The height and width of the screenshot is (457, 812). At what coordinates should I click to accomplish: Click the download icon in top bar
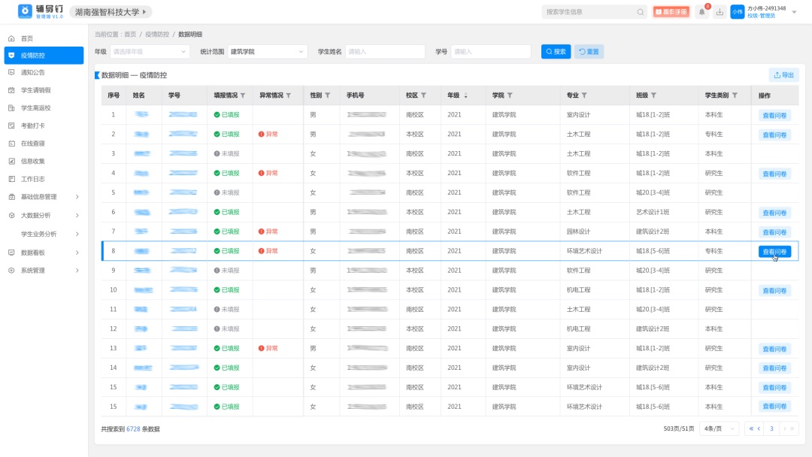coord(720,12)
